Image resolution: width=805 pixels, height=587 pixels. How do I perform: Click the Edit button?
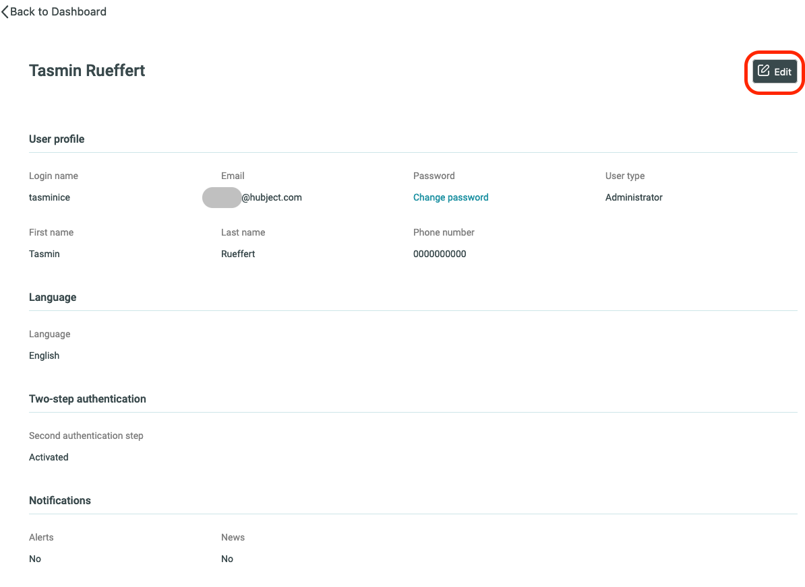tap(775, 71)
